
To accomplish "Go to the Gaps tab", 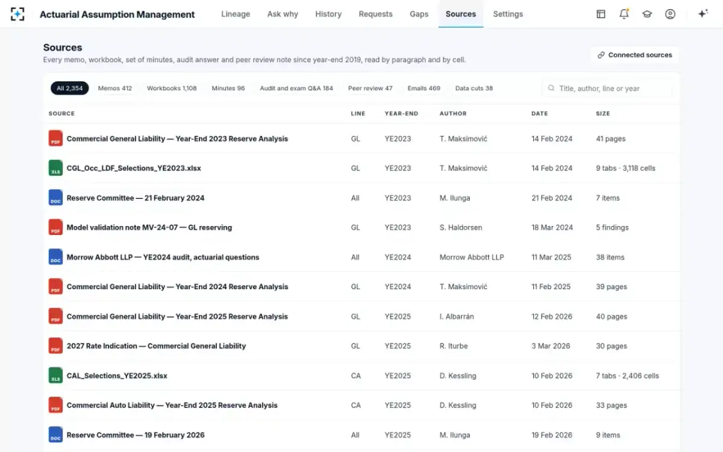I will (419, 14).
